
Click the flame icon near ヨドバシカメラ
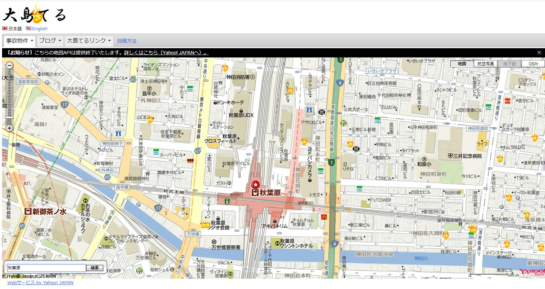[304, 141]
